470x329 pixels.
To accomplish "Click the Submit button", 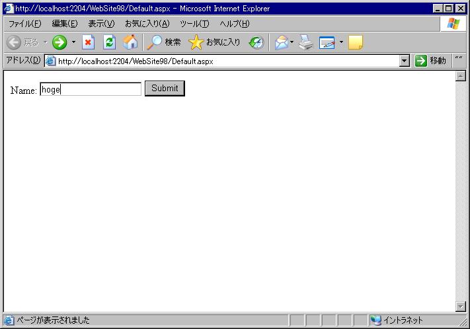I will click(165, 89).
